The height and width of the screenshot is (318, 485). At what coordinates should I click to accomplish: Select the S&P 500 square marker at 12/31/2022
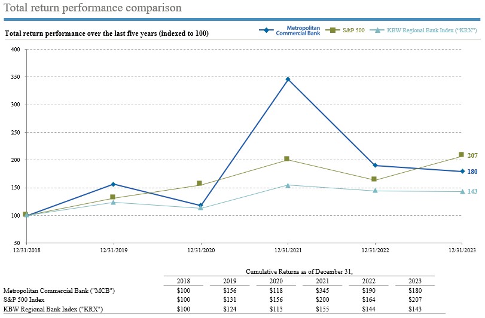point(374,179)
